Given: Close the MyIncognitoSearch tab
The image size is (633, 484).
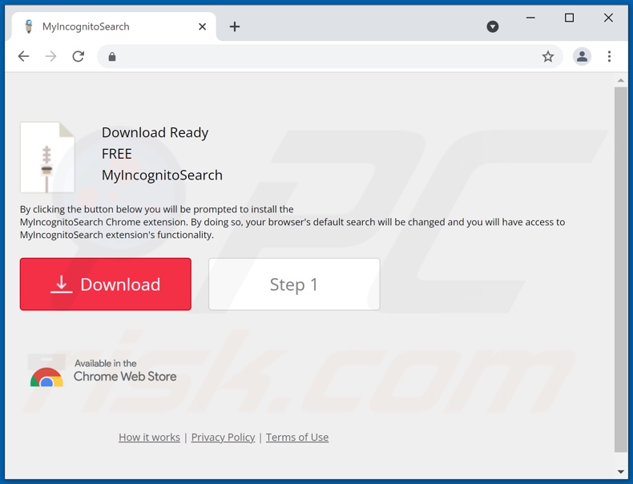Looking at the screenshot, I should [203, 26].
